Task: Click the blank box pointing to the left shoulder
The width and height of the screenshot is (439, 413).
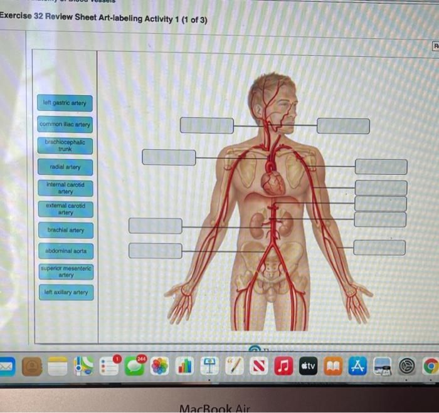Action: [381, 167]
